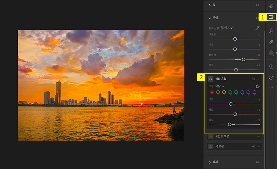The image size is (277, 169).
Task: Click the 색 보정 three-circles icon
Action: (x=211, y=146)
